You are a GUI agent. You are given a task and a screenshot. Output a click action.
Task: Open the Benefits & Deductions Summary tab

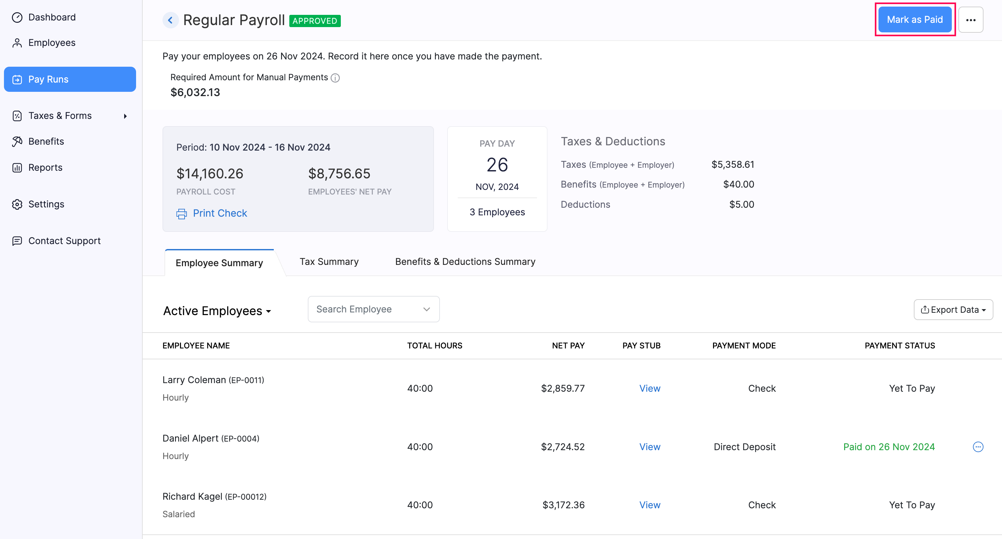465,261
